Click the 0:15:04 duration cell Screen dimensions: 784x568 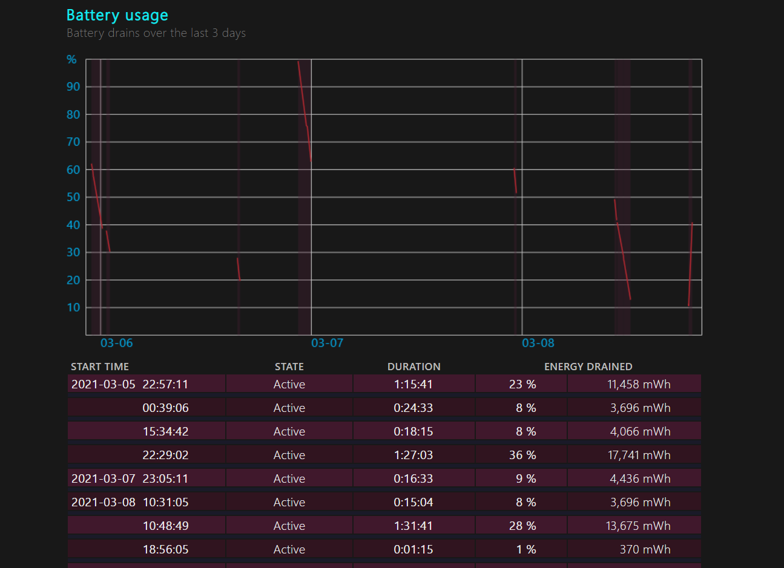(413, 502)
